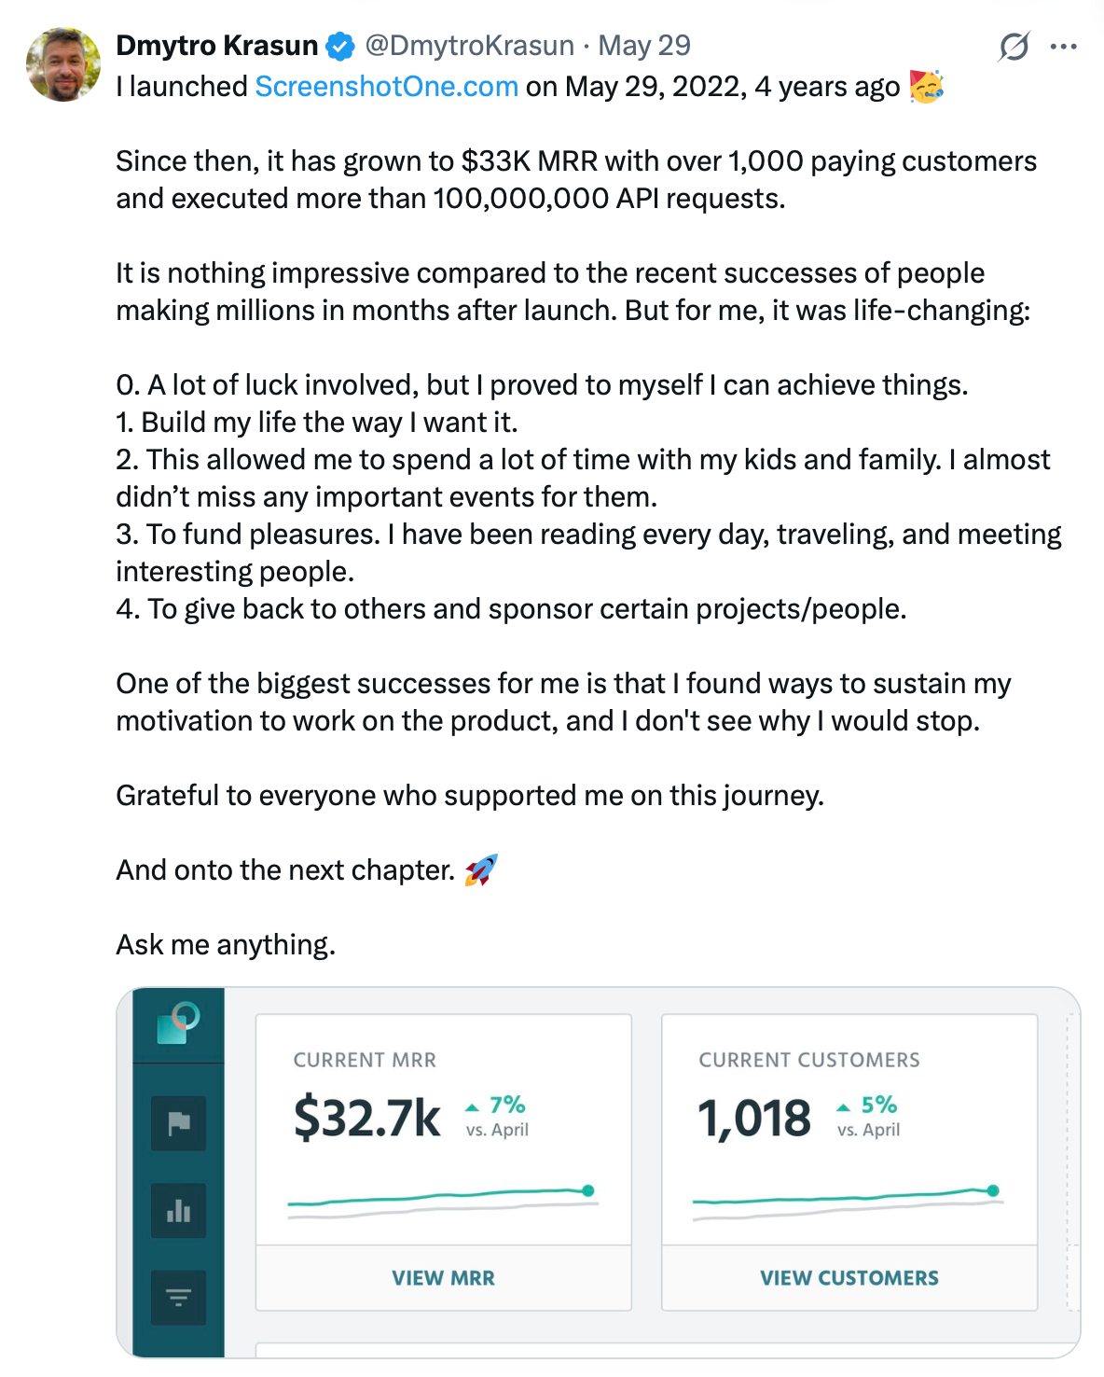
Task: Select the flag icon in sidebar
Action: pos(178,1123)
